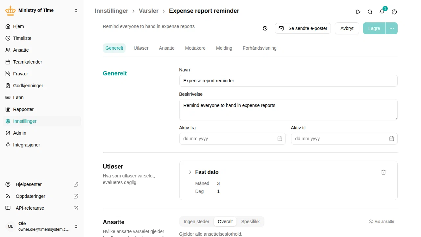Click the Navn input field

(288, 81)
